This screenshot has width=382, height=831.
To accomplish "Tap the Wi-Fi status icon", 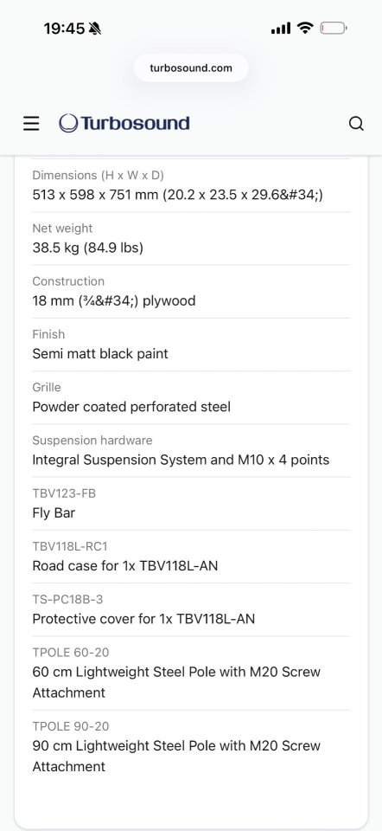I will (305, 28).
